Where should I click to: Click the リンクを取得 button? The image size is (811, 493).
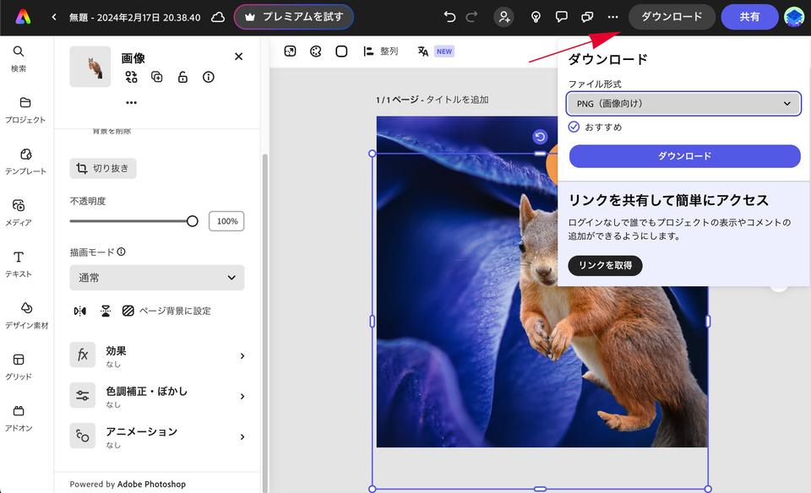(605, 266)
